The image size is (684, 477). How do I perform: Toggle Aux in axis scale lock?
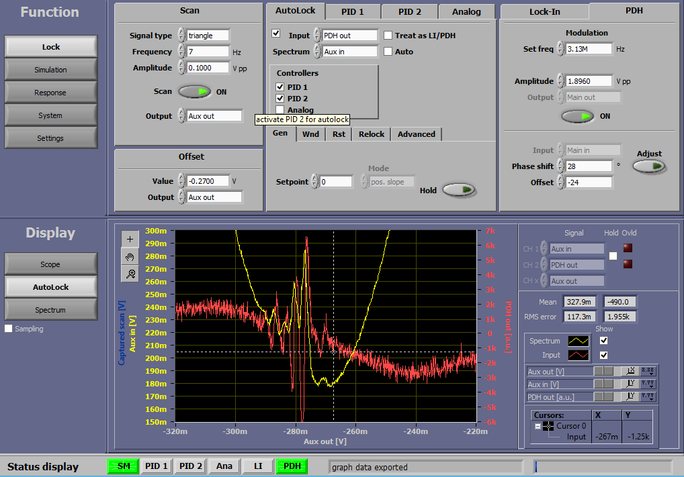(604, 384)
